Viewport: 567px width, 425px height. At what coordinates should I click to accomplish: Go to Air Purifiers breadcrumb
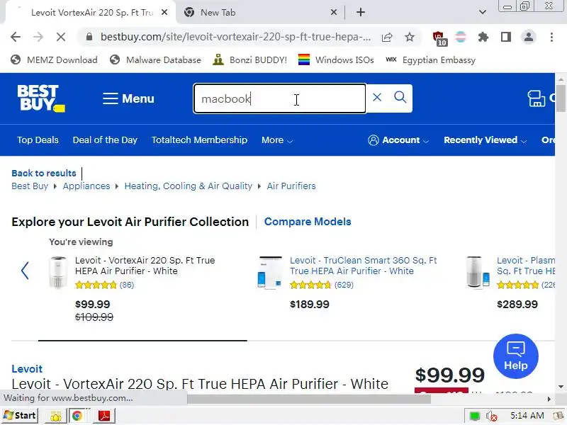click(x=291, y=186)
